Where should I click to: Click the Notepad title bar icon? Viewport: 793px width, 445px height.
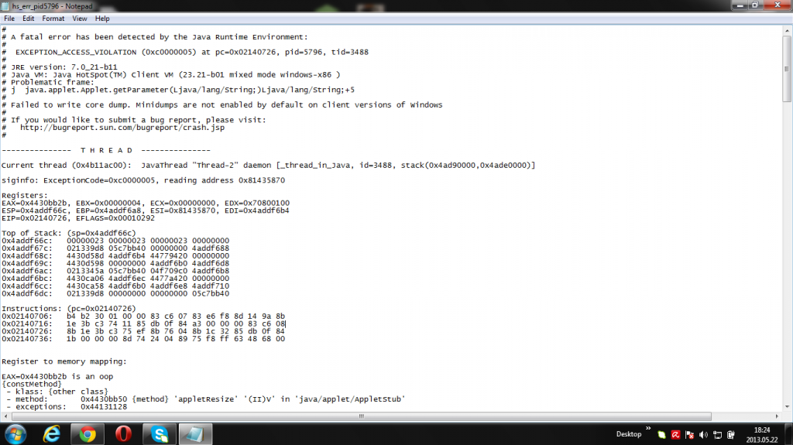[5, 6]
